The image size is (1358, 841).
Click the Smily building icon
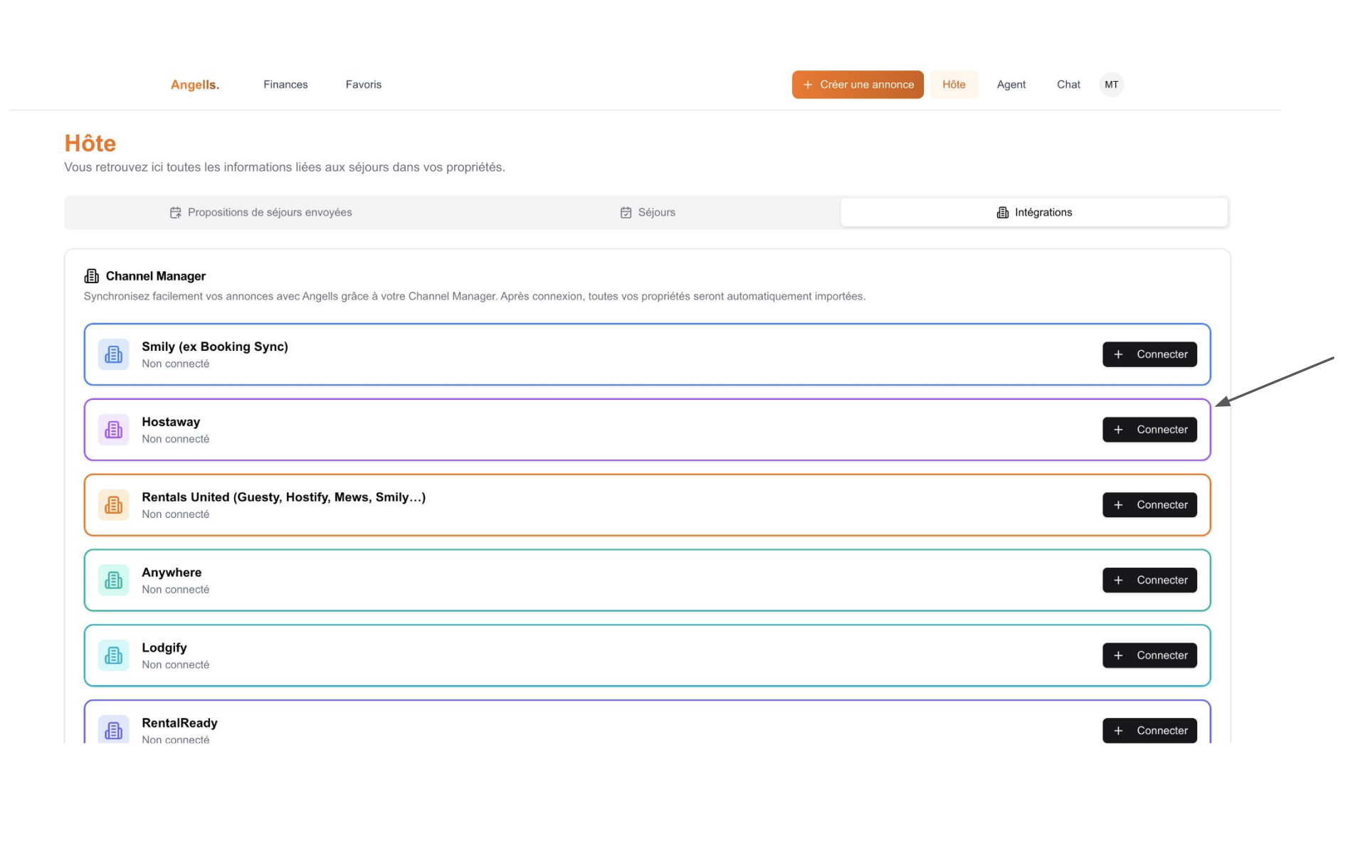click(113, 354)
